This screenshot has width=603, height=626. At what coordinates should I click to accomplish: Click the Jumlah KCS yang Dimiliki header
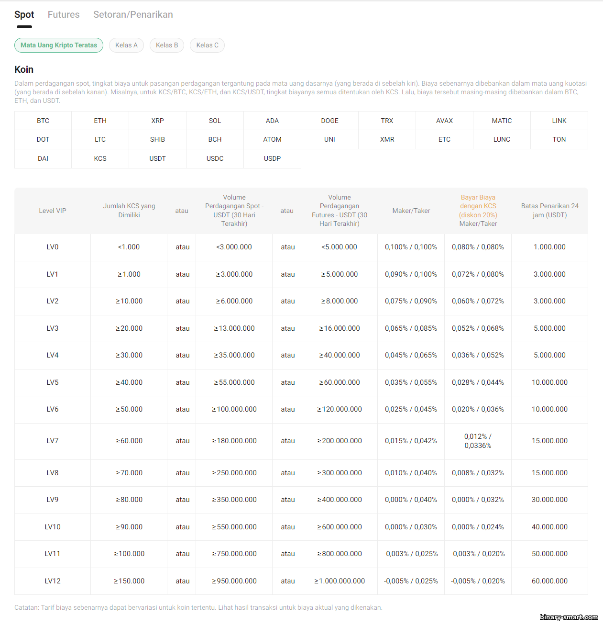point(129,211)
